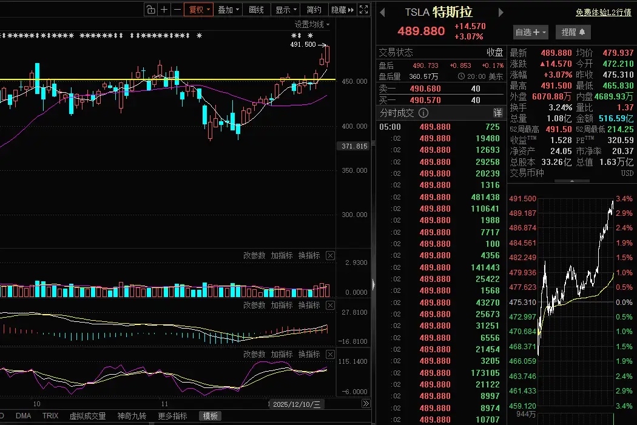Click the 盘后 price 490.733
This screenshot has width=637, height=425.
[x=425, y=65]
